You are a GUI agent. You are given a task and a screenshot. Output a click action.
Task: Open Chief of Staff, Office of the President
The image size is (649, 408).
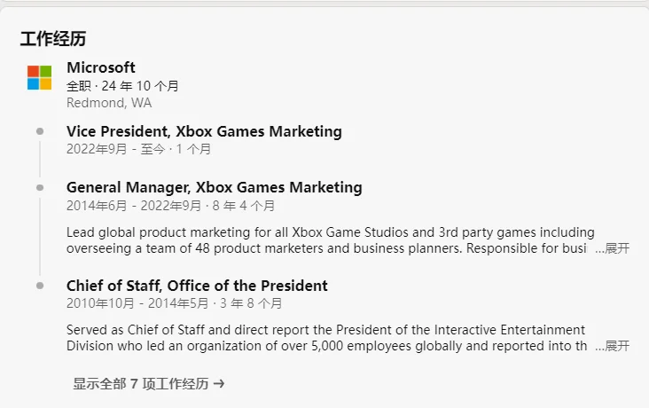tap(197, 286)
